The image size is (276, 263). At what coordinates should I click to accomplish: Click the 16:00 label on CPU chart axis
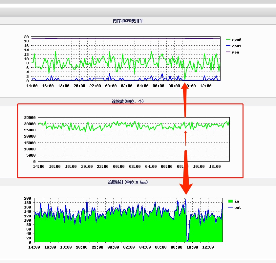(48, 86)
